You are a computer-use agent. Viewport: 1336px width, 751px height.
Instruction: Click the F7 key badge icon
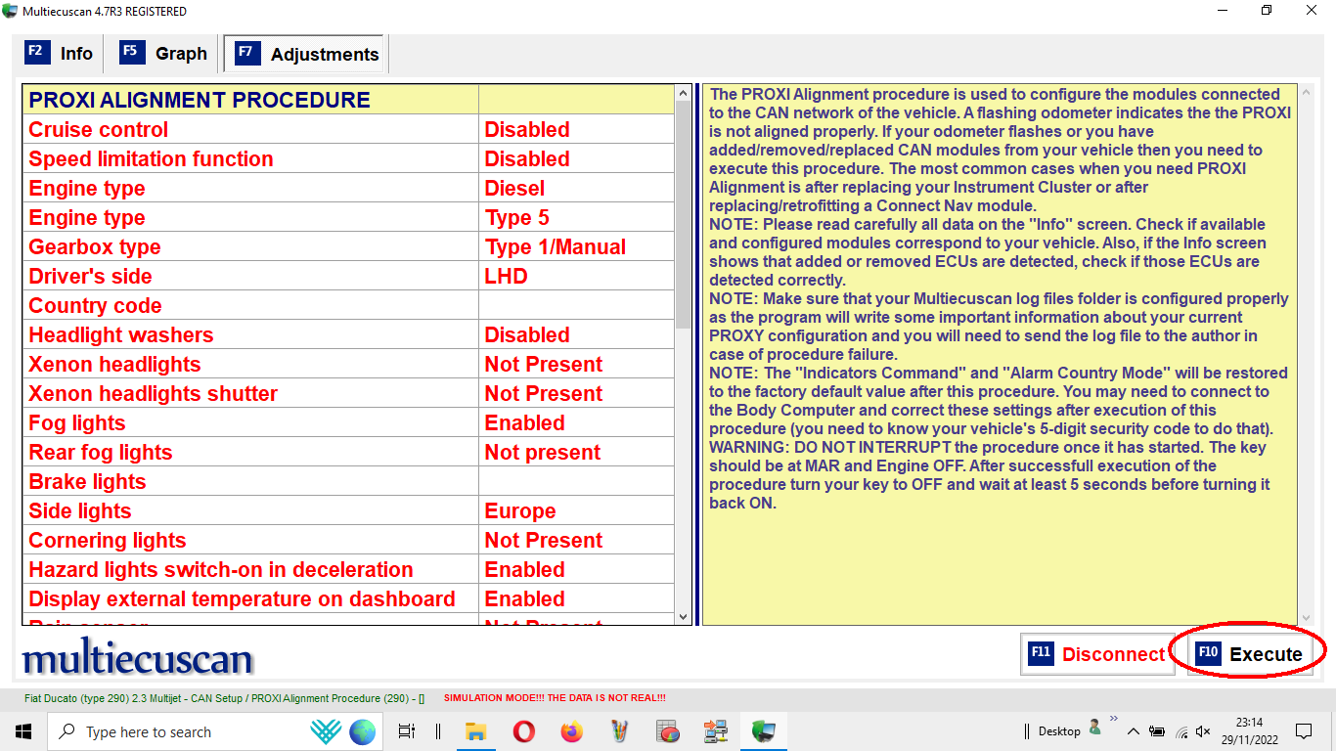[x=247, y=53]
